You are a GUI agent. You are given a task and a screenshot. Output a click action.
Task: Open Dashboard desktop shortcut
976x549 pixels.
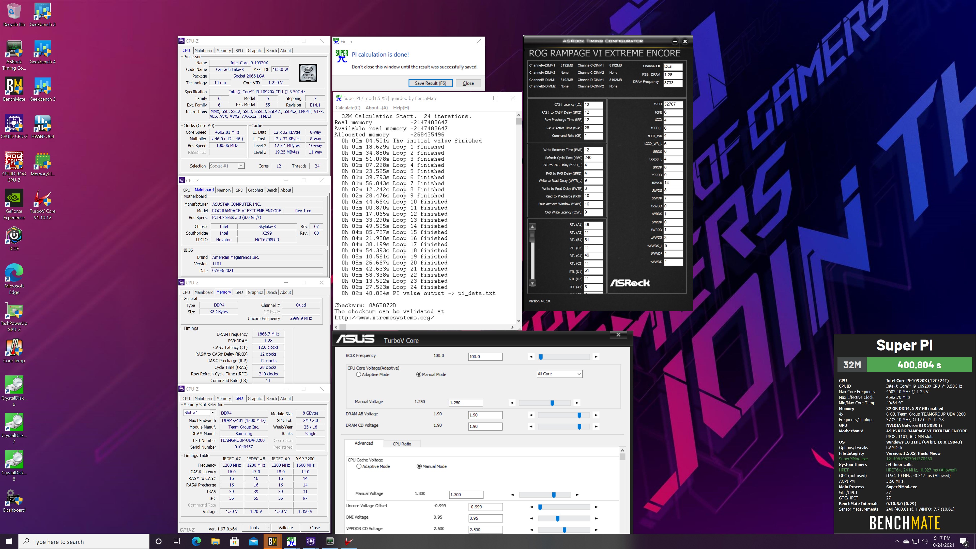pyautogui.click(x=14, y=500)
